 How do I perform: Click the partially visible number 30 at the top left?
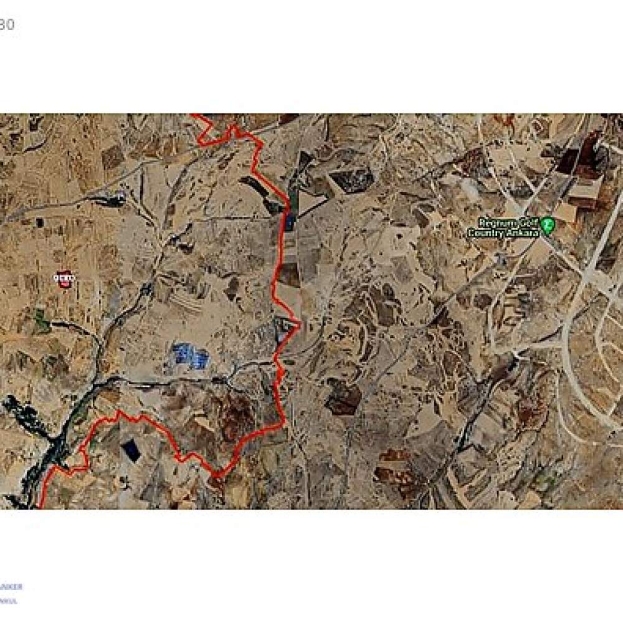tap(7, 25)
